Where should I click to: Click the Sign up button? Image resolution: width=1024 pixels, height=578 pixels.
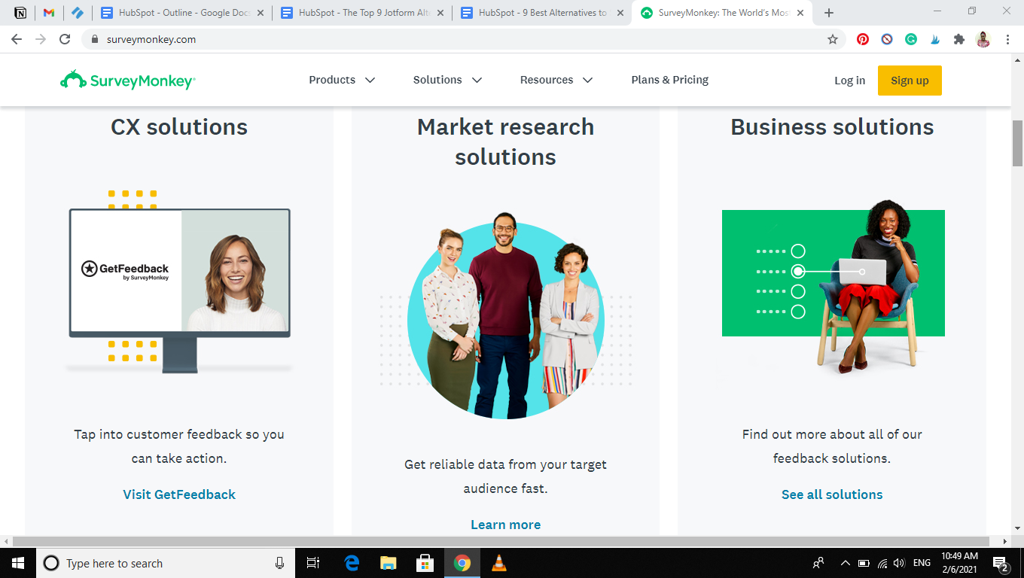910,81
